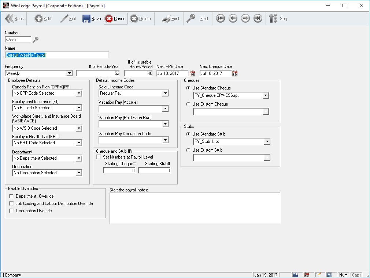Open calendar for Next Cheque Date
The width and height of the screenshot is (370, 278).
pyautogui.click(x=235, y=73)
